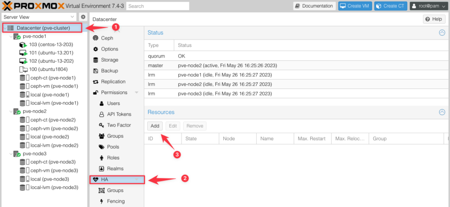Image resolution: width=450 pixels, height=207 pixels.
Task: Click pve-node1 node status icon
Action: click(17, 36)
